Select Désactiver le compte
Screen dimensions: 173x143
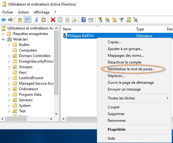pyautogui.click(x=134, y=62)
